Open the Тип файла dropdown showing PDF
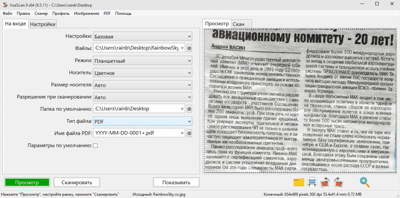400x198 pixels. (143, 121)
